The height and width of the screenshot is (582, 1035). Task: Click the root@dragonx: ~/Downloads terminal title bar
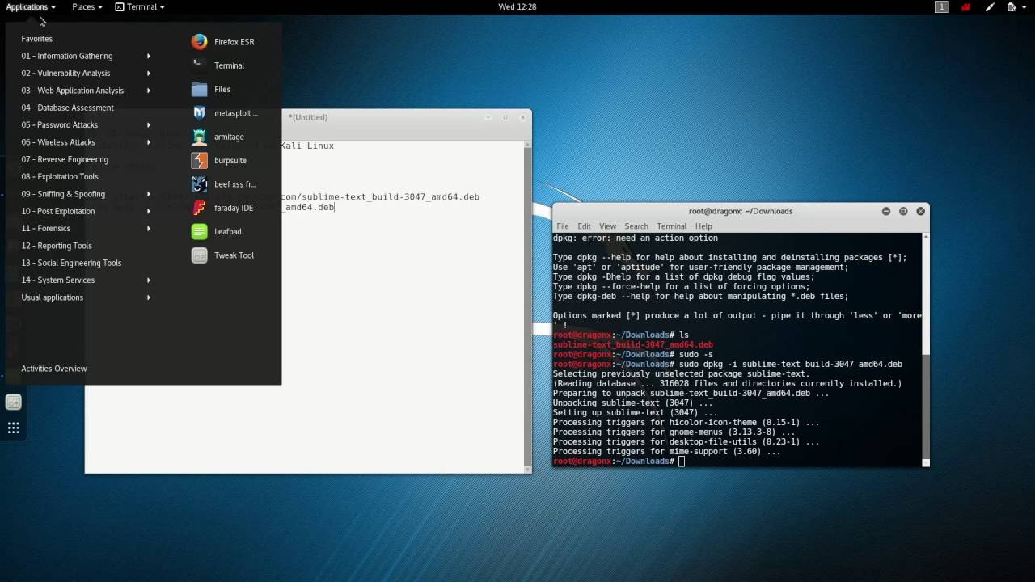(x=741, y=211)
